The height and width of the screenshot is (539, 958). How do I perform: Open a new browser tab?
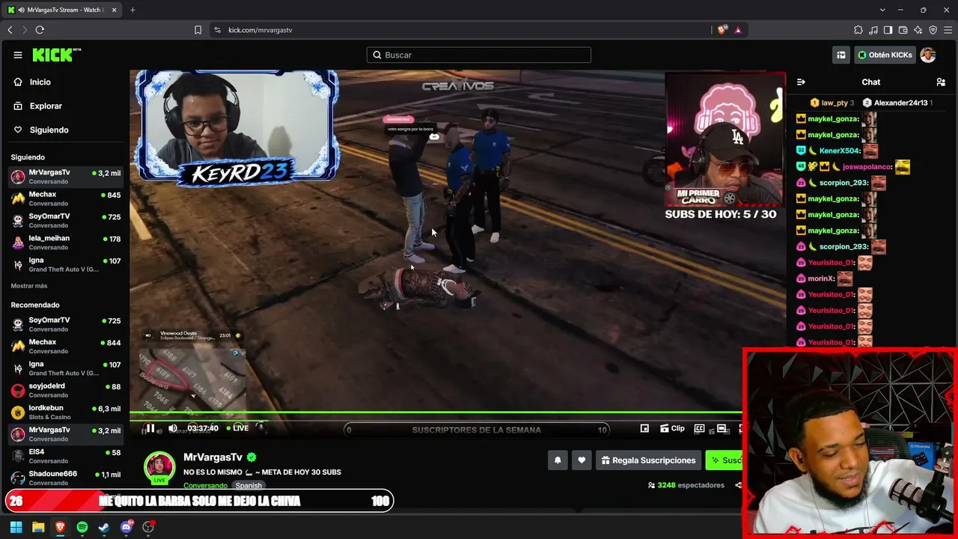132,10
